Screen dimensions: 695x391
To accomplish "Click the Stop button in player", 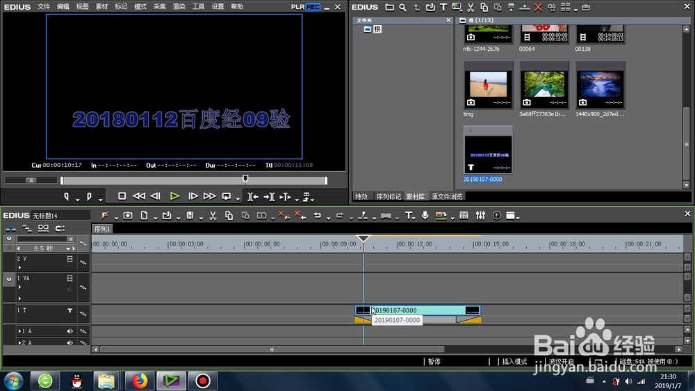I will 122,196.
